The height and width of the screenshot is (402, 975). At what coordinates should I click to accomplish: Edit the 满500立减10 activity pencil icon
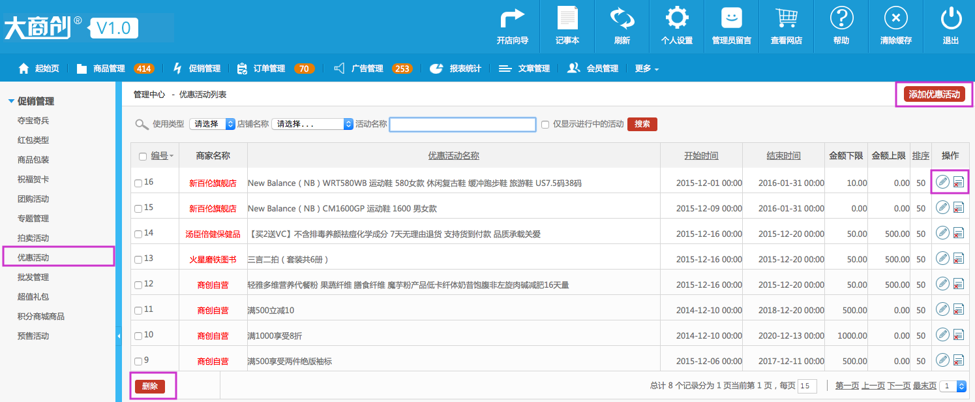point(942,309)
